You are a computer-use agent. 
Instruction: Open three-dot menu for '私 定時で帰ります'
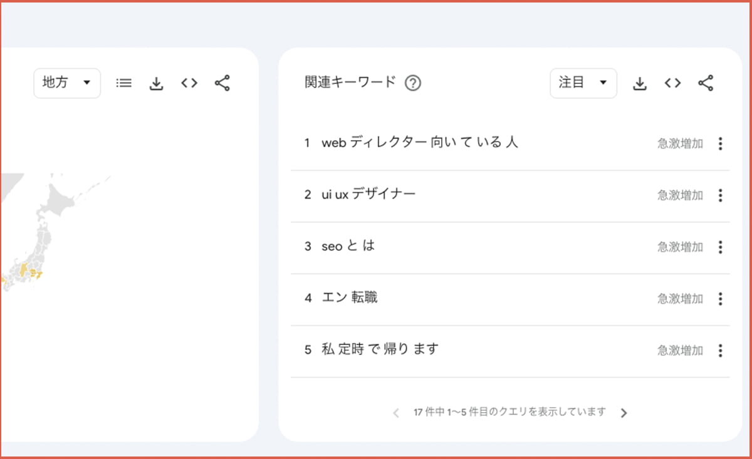tap(720, 351)
